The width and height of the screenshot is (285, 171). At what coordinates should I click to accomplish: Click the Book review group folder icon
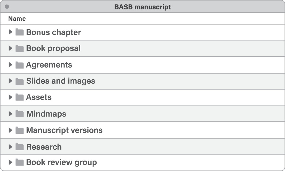(19, 162)
